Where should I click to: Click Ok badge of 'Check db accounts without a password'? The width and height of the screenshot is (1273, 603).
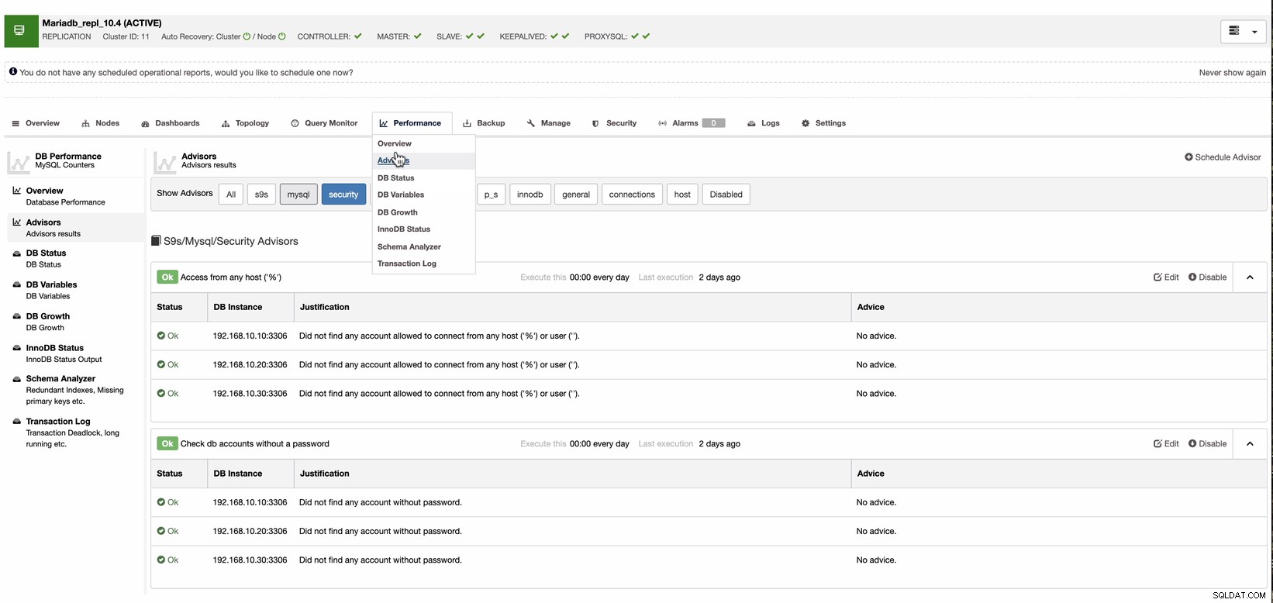pyautogui.click(x=167, y=444)
